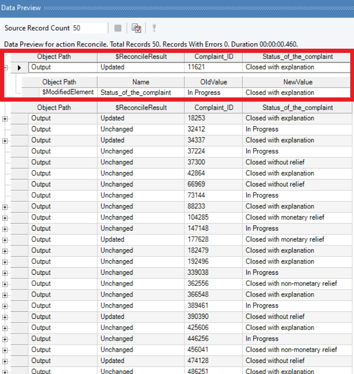Click the exclamation mark error icon
The height and width of the screenshot is (374, 354).
[x=154, y=28]
